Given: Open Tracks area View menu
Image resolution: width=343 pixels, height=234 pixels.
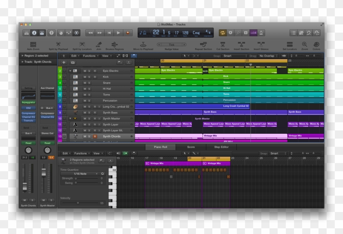Looking at the screenshot, I should (x=107, y=56).
